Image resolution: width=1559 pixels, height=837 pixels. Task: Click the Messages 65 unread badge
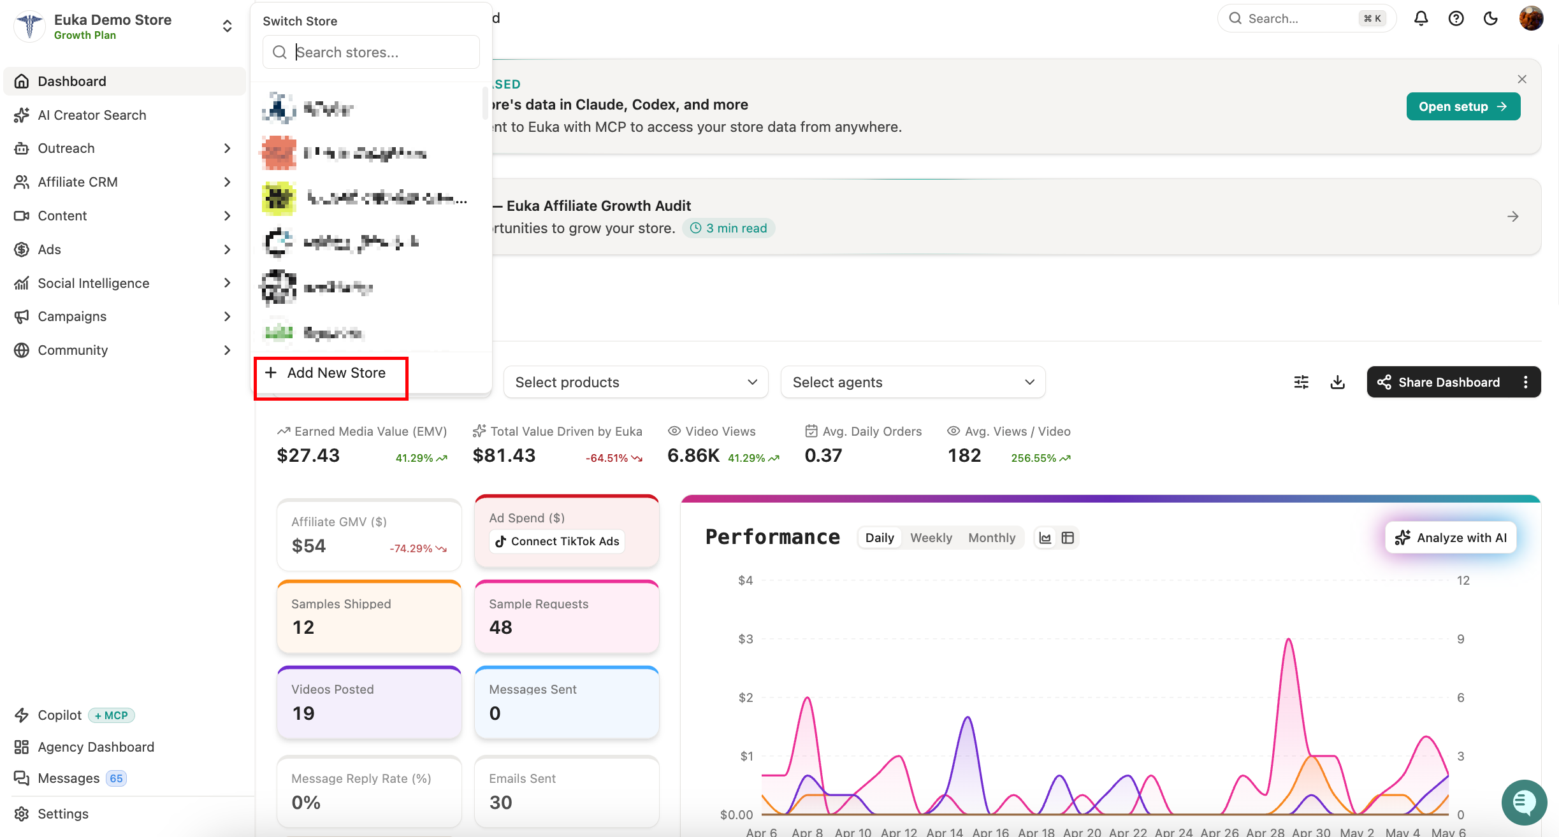pos(116,778)
